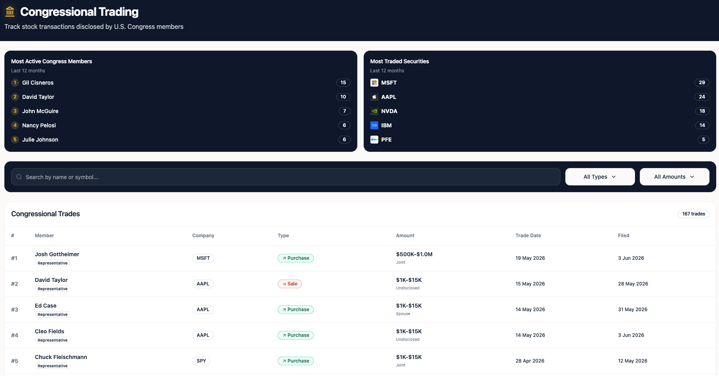Viewport: 719px width, 376px height.
Task: Click the Type column header
Action: [283, 236]
